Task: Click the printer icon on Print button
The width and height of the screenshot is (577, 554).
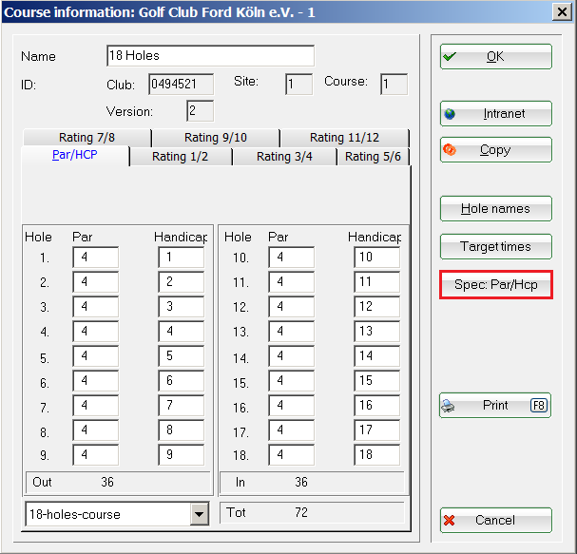Action: (449, 406)
